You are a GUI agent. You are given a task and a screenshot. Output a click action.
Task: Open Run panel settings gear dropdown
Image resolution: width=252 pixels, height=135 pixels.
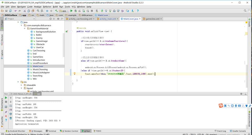point(241,94)
